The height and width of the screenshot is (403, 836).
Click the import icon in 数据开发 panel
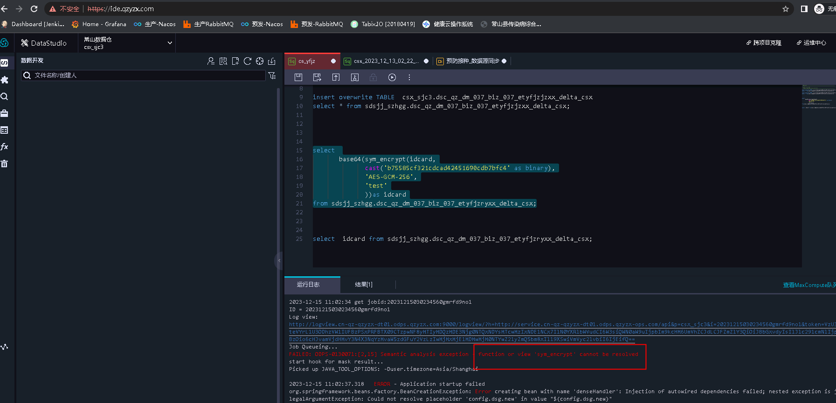[x=272, y=61]
